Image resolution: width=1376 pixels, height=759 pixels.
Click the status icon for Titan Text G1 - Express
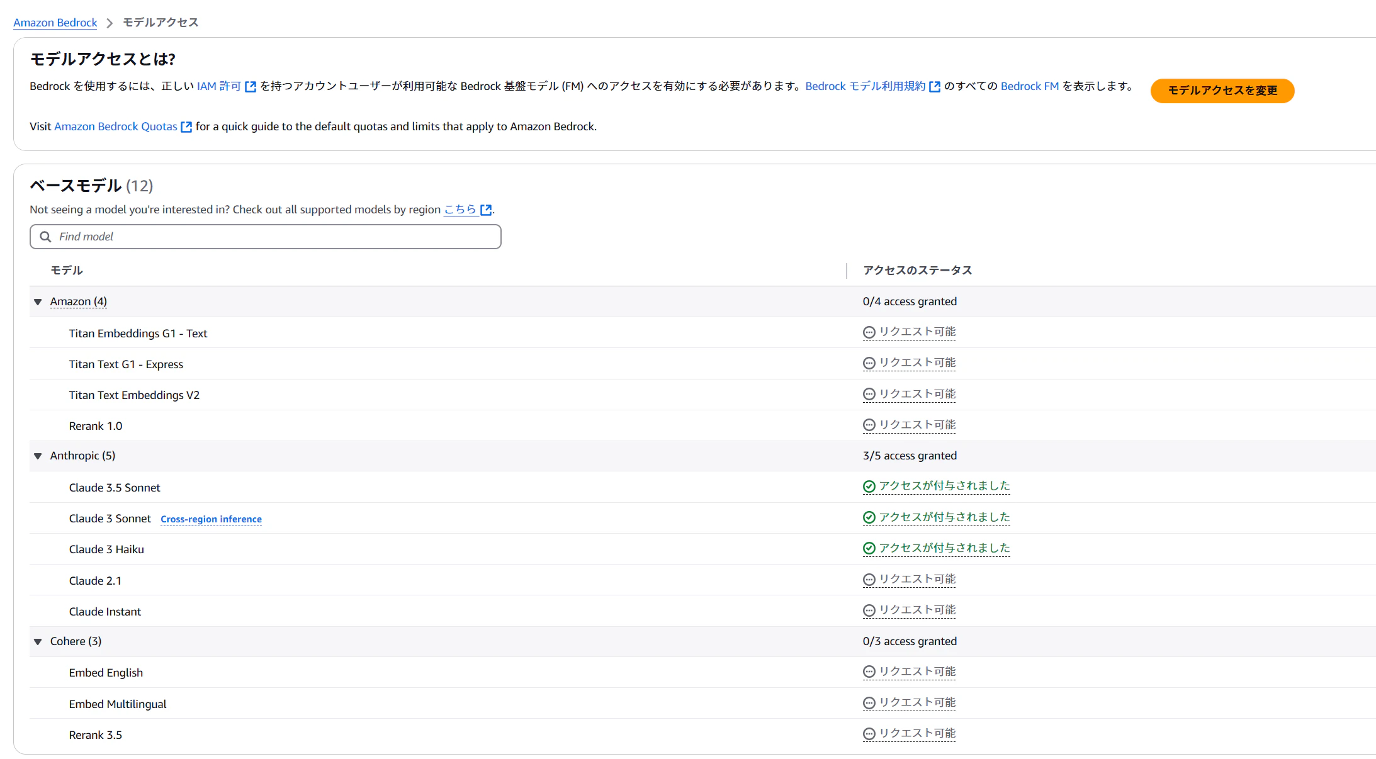point(869,363)
